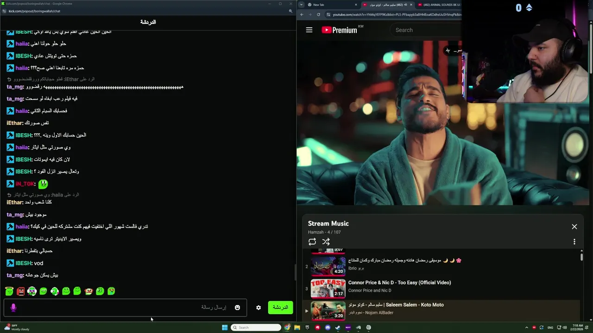Click haiia badge icon beside حلو حلو message
Image resolution: width=593 pixels, height=333 pixels.
(x=10, y=43)
